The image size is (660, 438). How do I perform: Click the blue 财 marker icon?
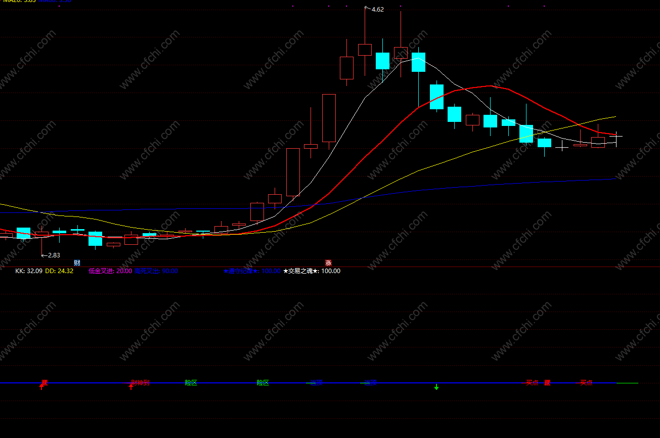point(77,263)
